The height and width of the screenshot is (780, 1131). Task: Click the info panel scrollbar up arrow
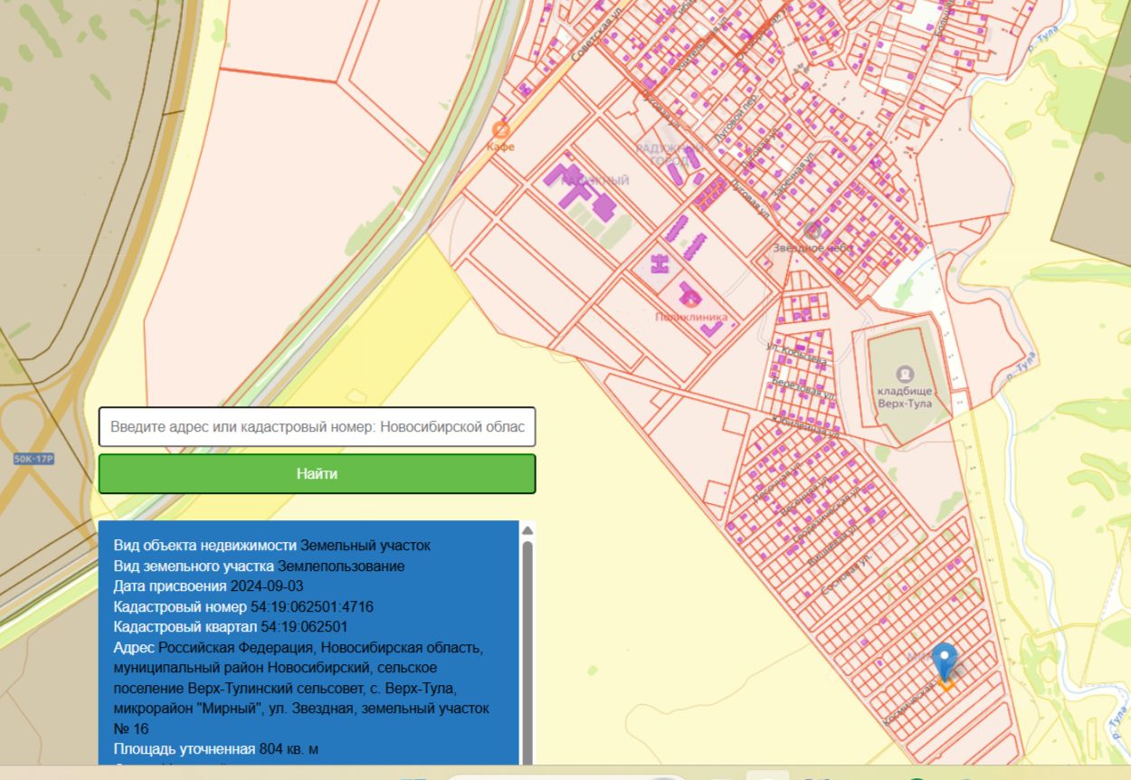tap(527, 529)
